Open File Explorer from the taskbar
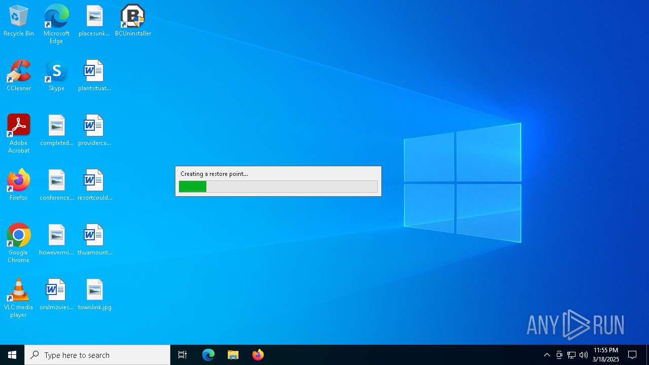The width and height of the screenshot is (649, 365). [233, 355]
